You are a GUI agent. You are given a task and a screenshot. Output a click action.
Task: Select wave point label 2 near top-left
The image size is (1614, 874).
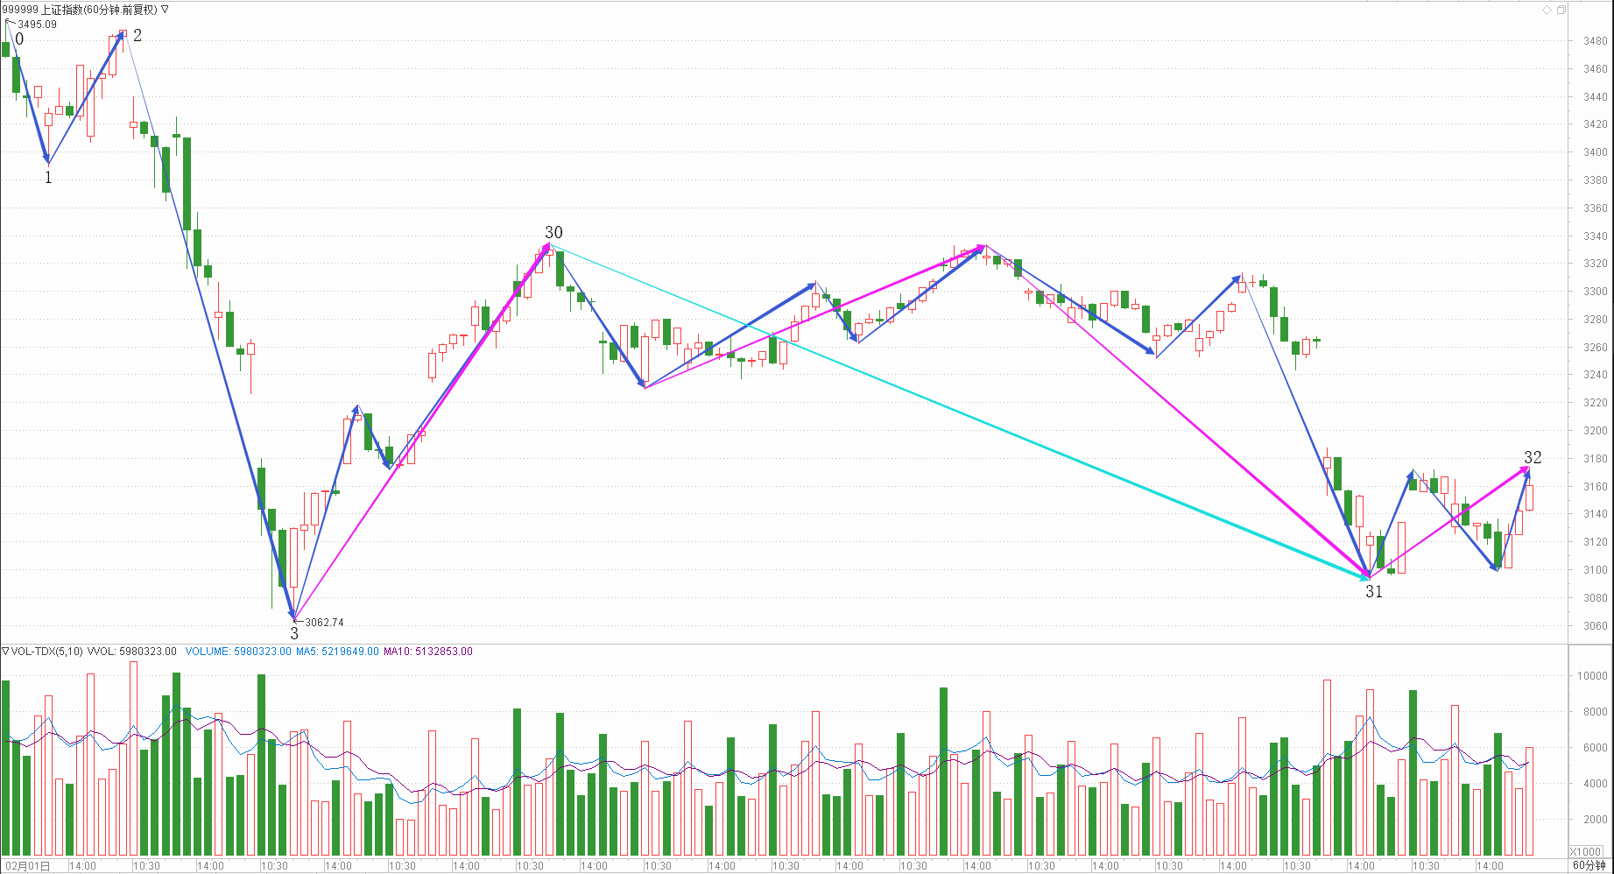click(137, 35)
